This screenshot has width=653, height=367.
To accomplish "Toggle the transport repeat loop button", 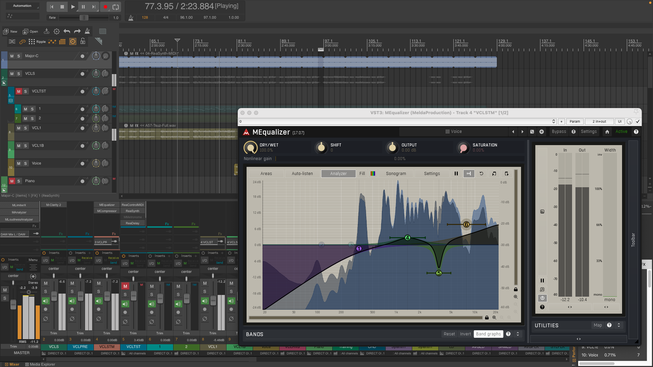I will 116,6.
